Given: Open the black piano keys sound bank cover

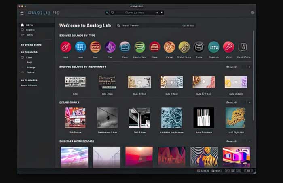Looking at the screenshot, I should pos(204,118).
